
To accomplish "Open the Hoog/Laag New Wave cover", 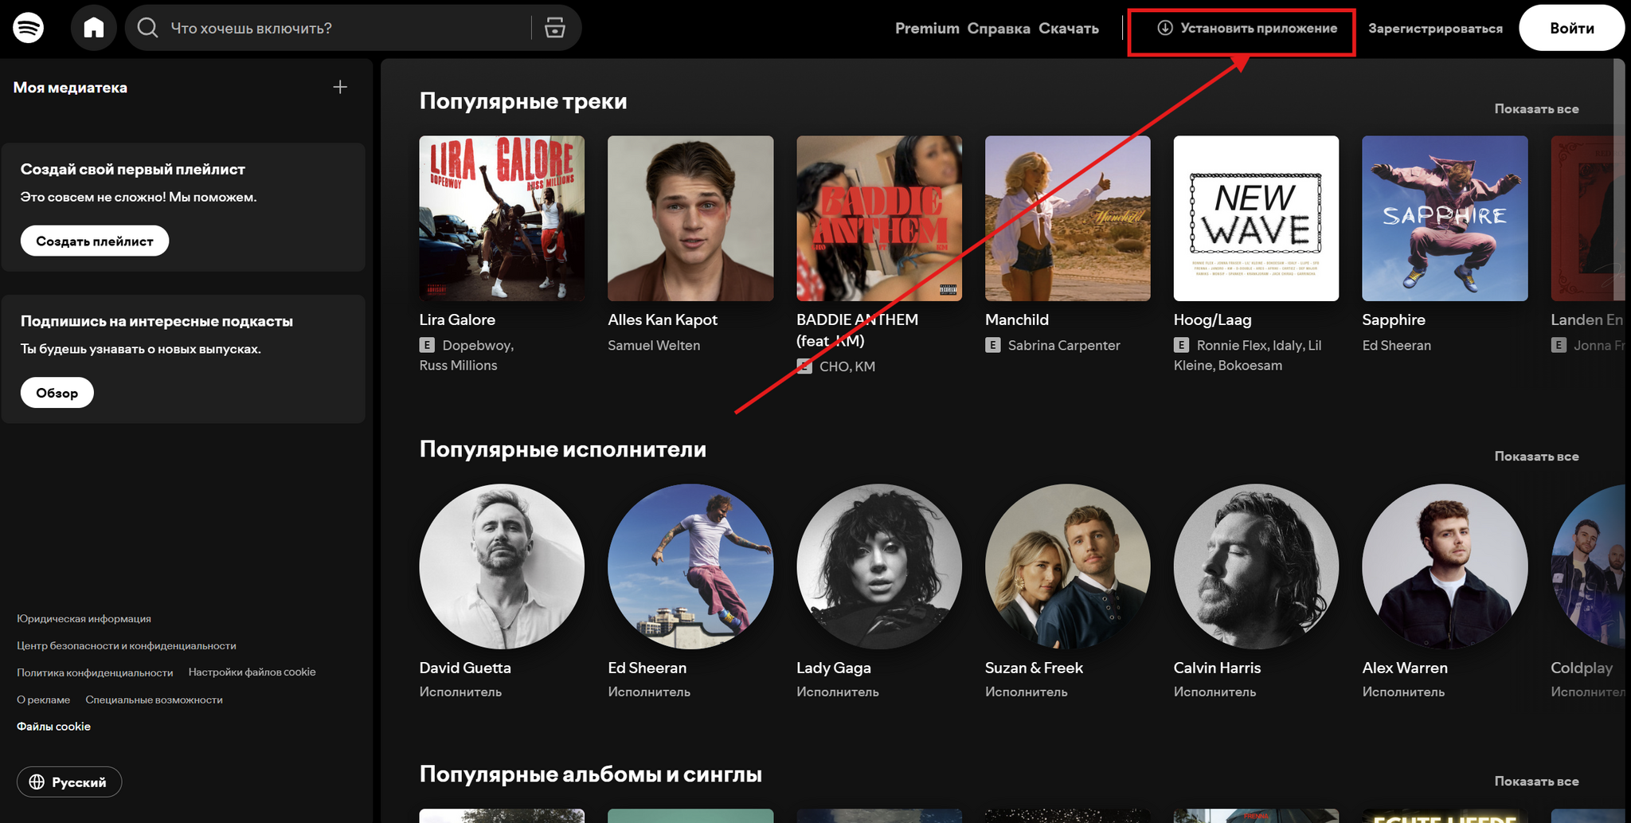I will tap(1256, 218).
